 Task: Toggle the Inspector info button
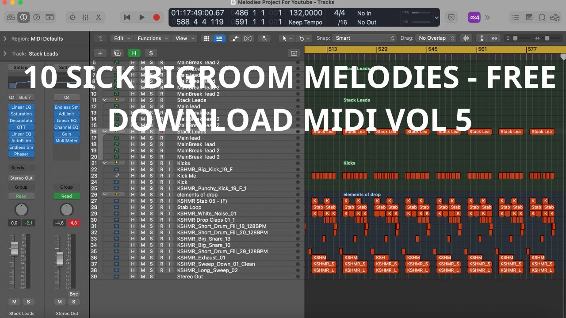tap(24, 17)
